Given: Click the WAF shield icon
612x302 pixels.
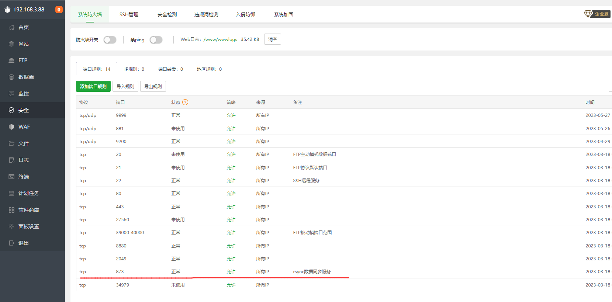Looking at the screenshot, I should 11,127.
